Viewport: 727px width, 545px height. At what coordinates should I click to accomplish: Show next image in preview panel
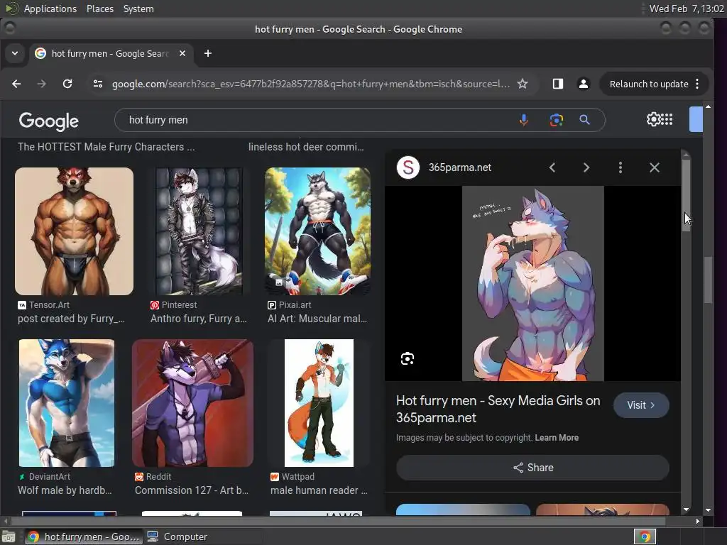(586, 167)
